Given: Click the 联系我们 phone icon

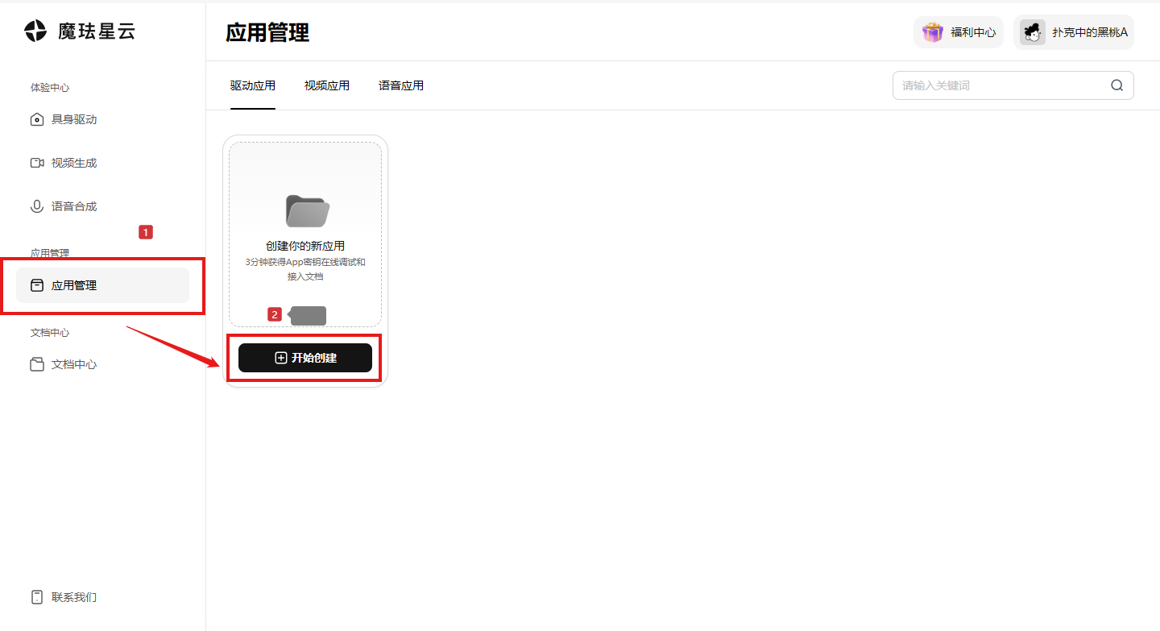Looking at the screenshot, I should 37,597.
